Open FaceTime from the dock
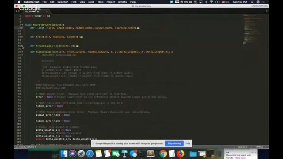Image resolution: width=283 pixels, height=159 pixels. click(x=116, y=154)
